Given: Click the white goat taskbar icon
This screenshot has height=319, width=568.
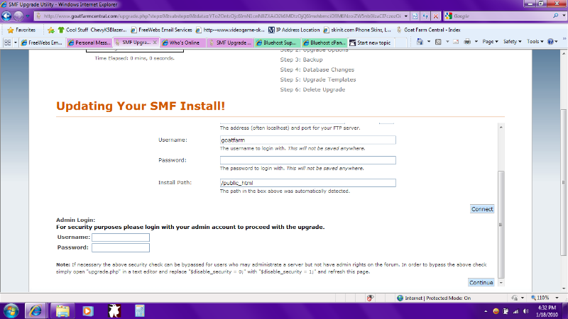Looking at the screenshot, I should (x=114, y=311).
